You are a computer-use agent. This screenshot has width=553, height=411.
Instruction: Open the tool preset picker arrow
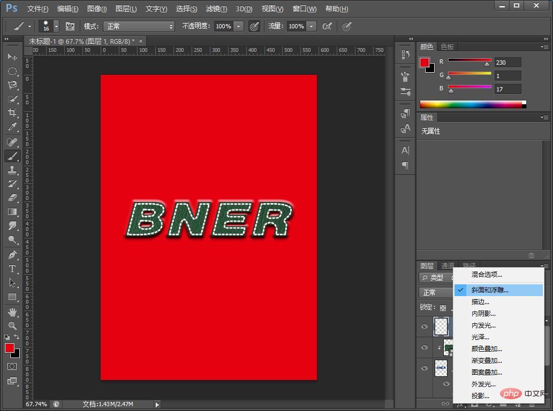pyautogui.click(x=29, y=26)
